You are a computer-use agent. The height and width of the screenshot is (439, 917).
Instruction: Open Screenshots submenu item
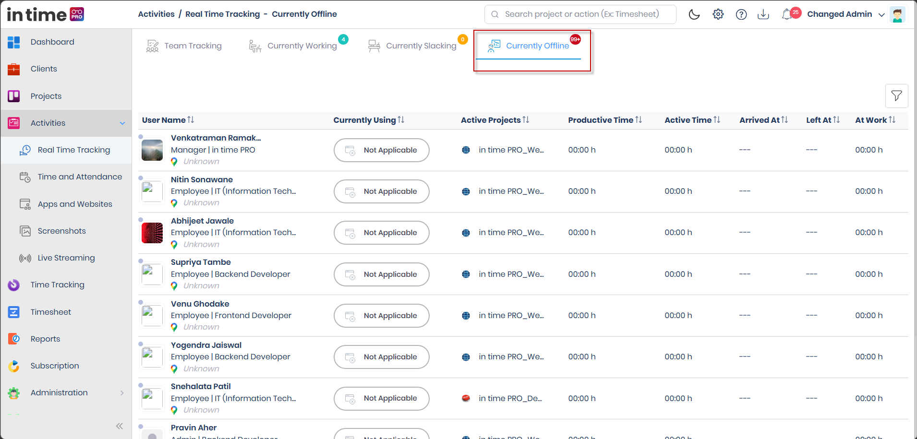[x=66, y=231]
